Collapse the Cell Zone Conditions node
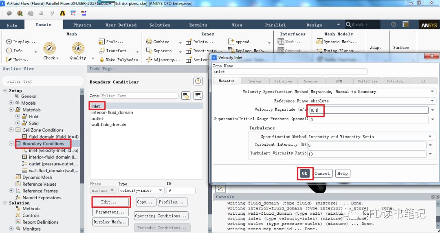Screen dimensions: 440x233 coord(11,130)
